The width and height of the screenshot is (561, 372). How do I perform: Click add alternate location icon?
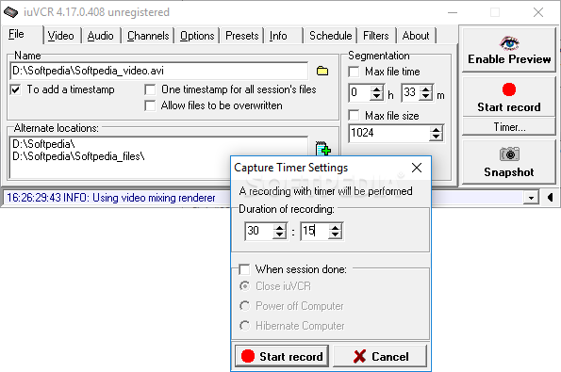(x=323, y=148)
